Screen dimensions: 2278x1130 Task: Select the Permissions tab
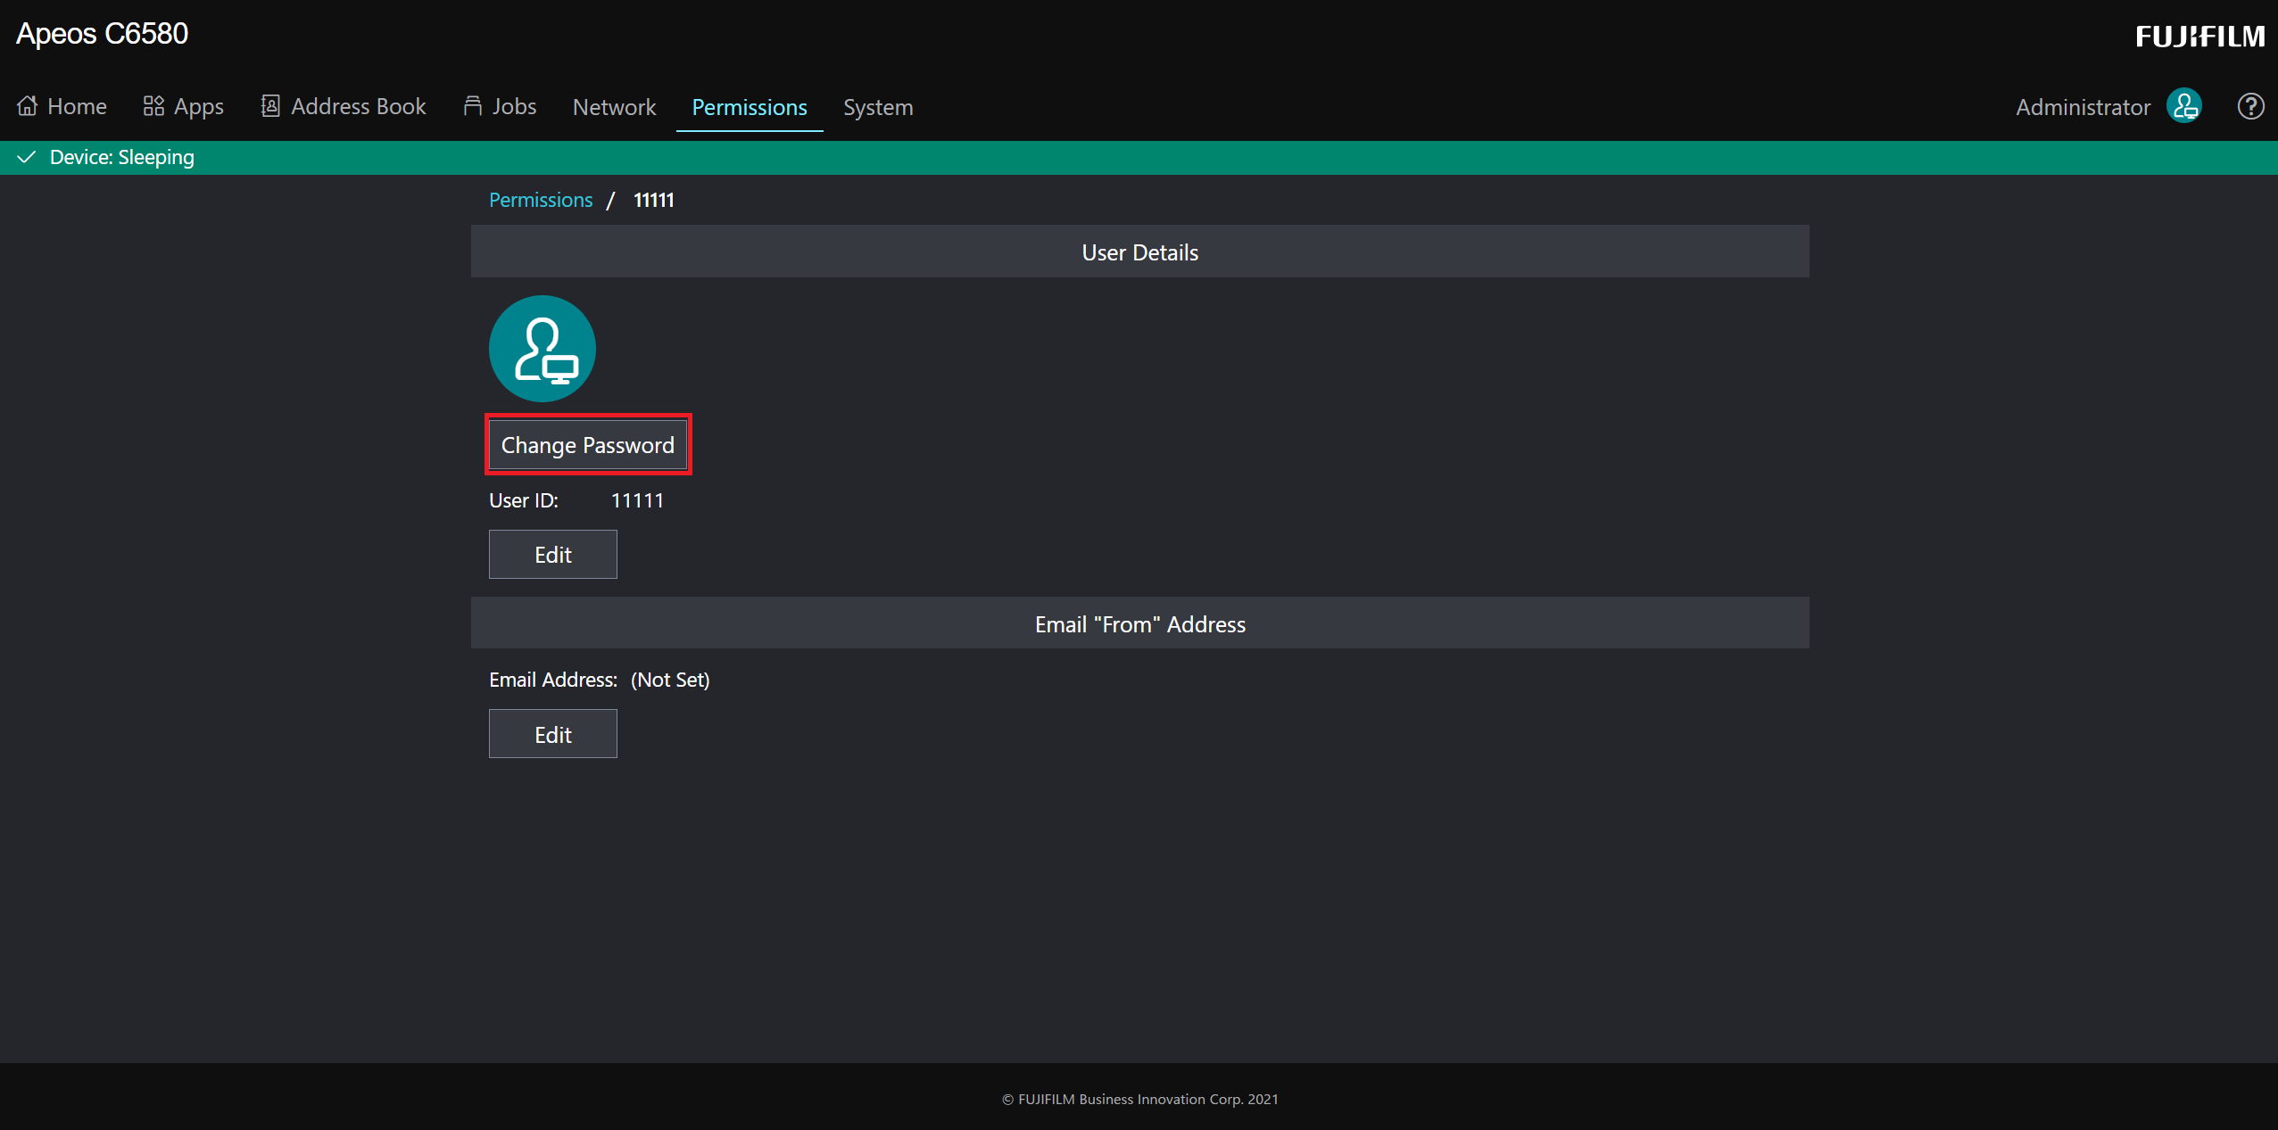(x=749, y=107)
